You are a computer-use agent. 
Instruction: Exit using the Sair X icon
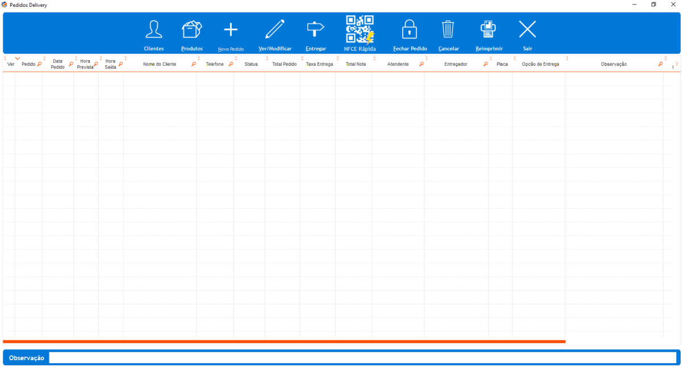527,29
